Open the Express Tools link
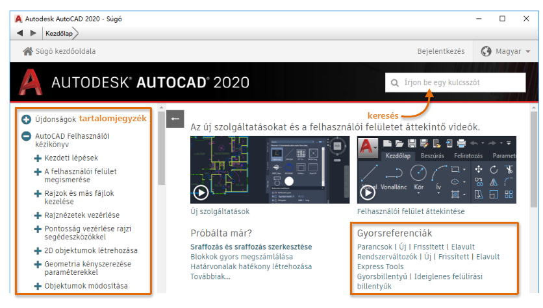This screenshot has height=308, width=543. point(380,267)
